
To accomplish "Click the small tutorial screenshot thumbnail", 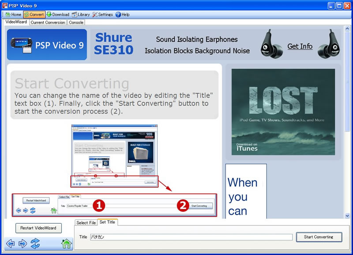I will [x=114, y=156].
